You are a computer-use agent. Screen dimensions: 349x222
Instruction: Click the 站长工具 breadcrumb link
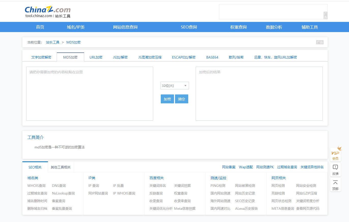tap(53, 42)
